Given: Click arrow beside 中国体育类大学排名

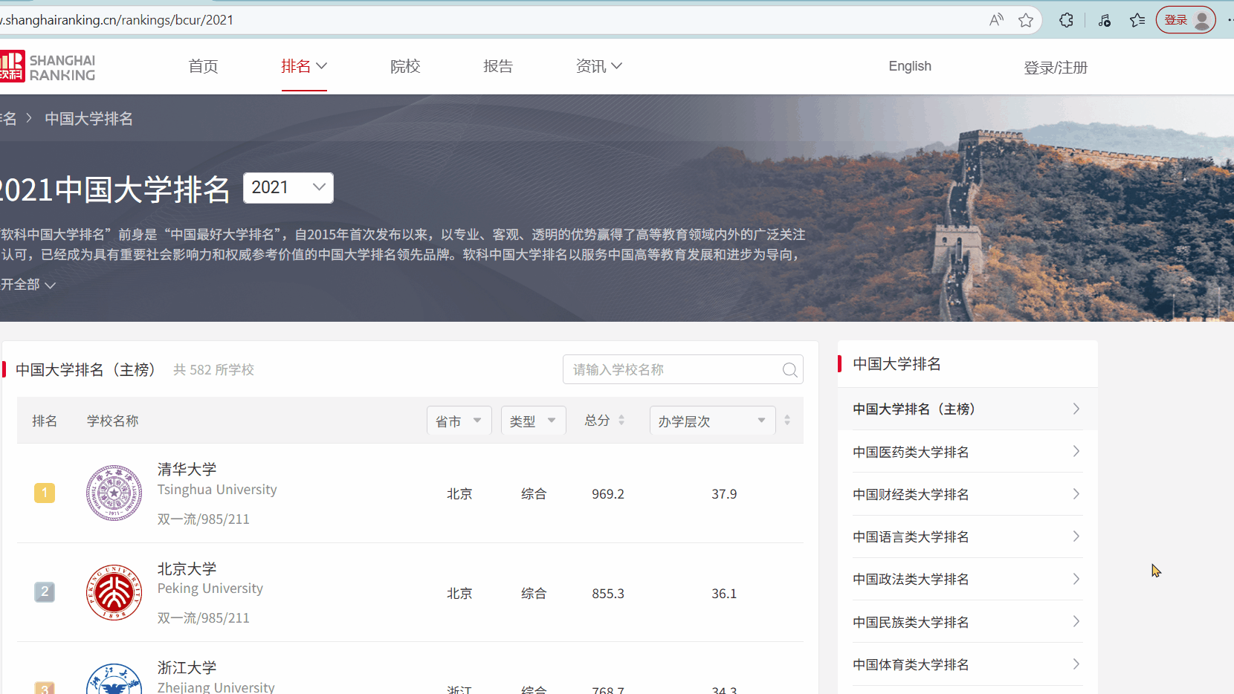Looking at the screenshot, I should point(1076,664).
